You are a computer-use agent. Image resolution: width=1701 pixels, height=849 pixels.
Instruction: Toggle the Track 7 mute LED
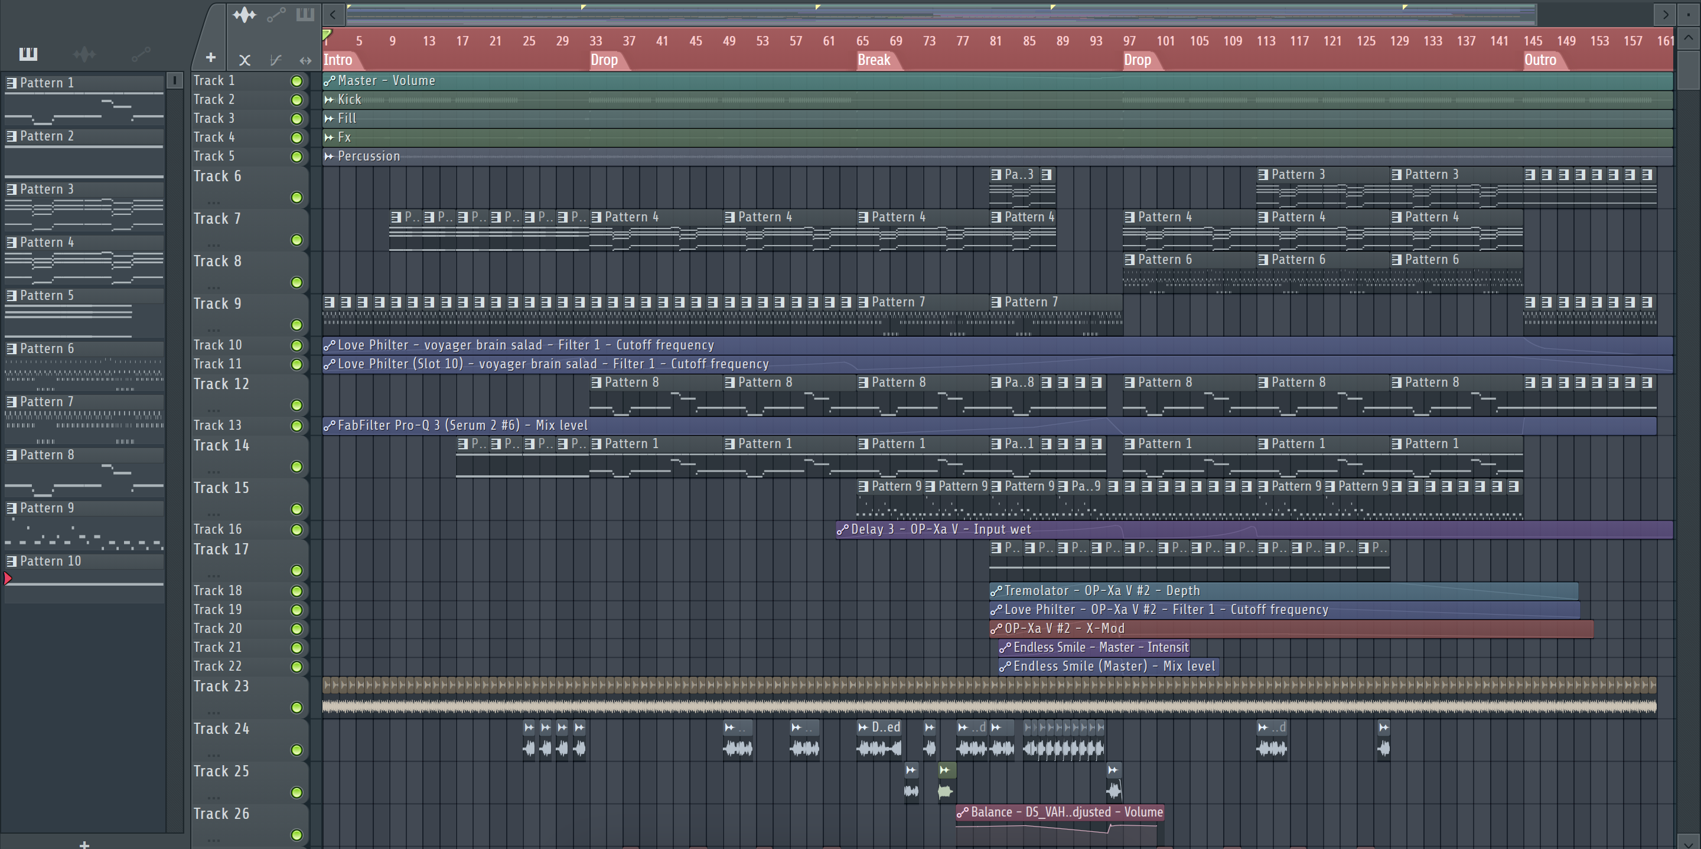tap(296, 240)
